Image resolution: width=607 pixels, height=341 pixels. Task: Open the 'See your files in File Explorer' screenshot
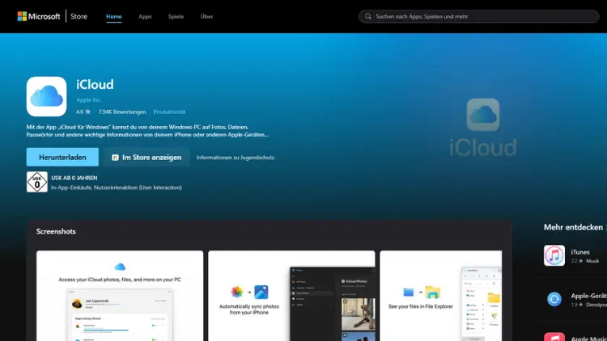coord(440,296)
